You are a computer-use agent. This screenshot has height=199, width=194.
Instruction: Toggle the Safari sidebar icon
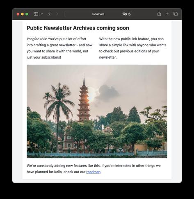[x=36, y=14]
